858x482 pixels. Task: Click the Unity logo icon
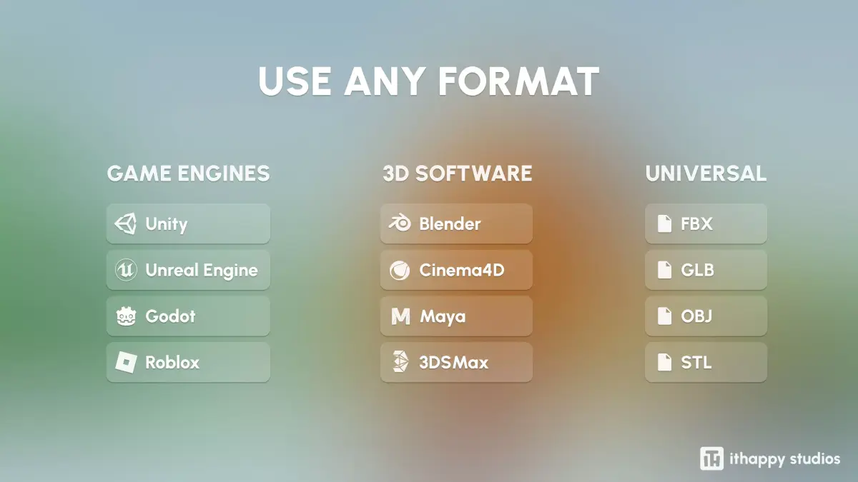coord(125,224)
